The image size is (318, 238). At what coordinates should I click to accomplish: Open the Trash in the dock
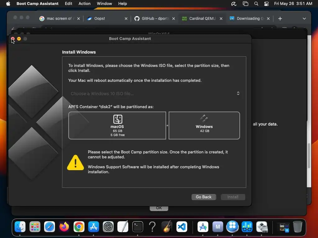point(298,227)
